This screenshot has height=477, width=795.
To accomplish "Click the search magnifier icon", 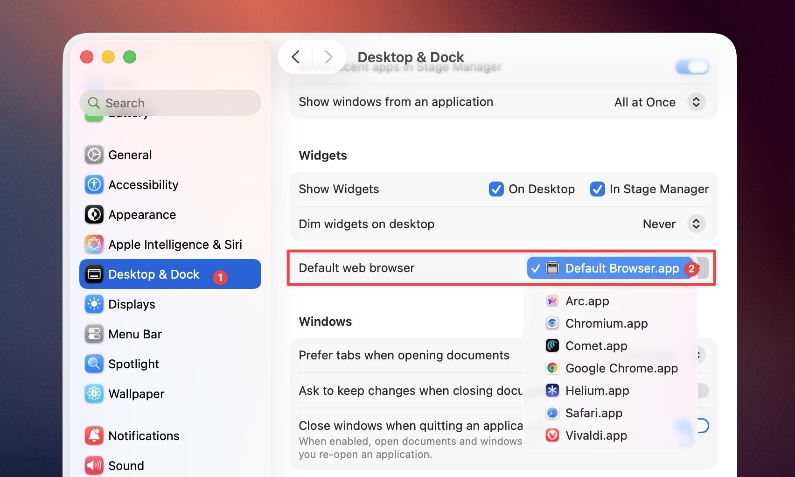I will tap(94, 103).
